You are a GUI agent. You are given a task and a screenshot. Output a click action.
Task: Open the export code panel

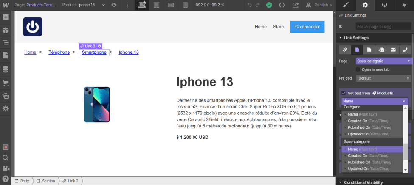282,5
